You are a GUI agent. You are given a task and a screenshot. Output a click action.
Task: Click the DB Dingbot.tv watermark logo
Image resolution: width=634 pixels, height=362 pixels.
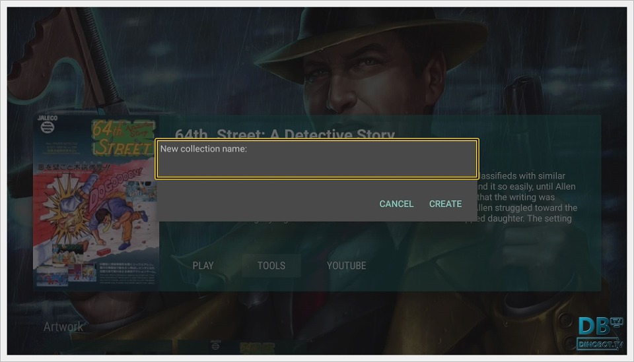600,333
